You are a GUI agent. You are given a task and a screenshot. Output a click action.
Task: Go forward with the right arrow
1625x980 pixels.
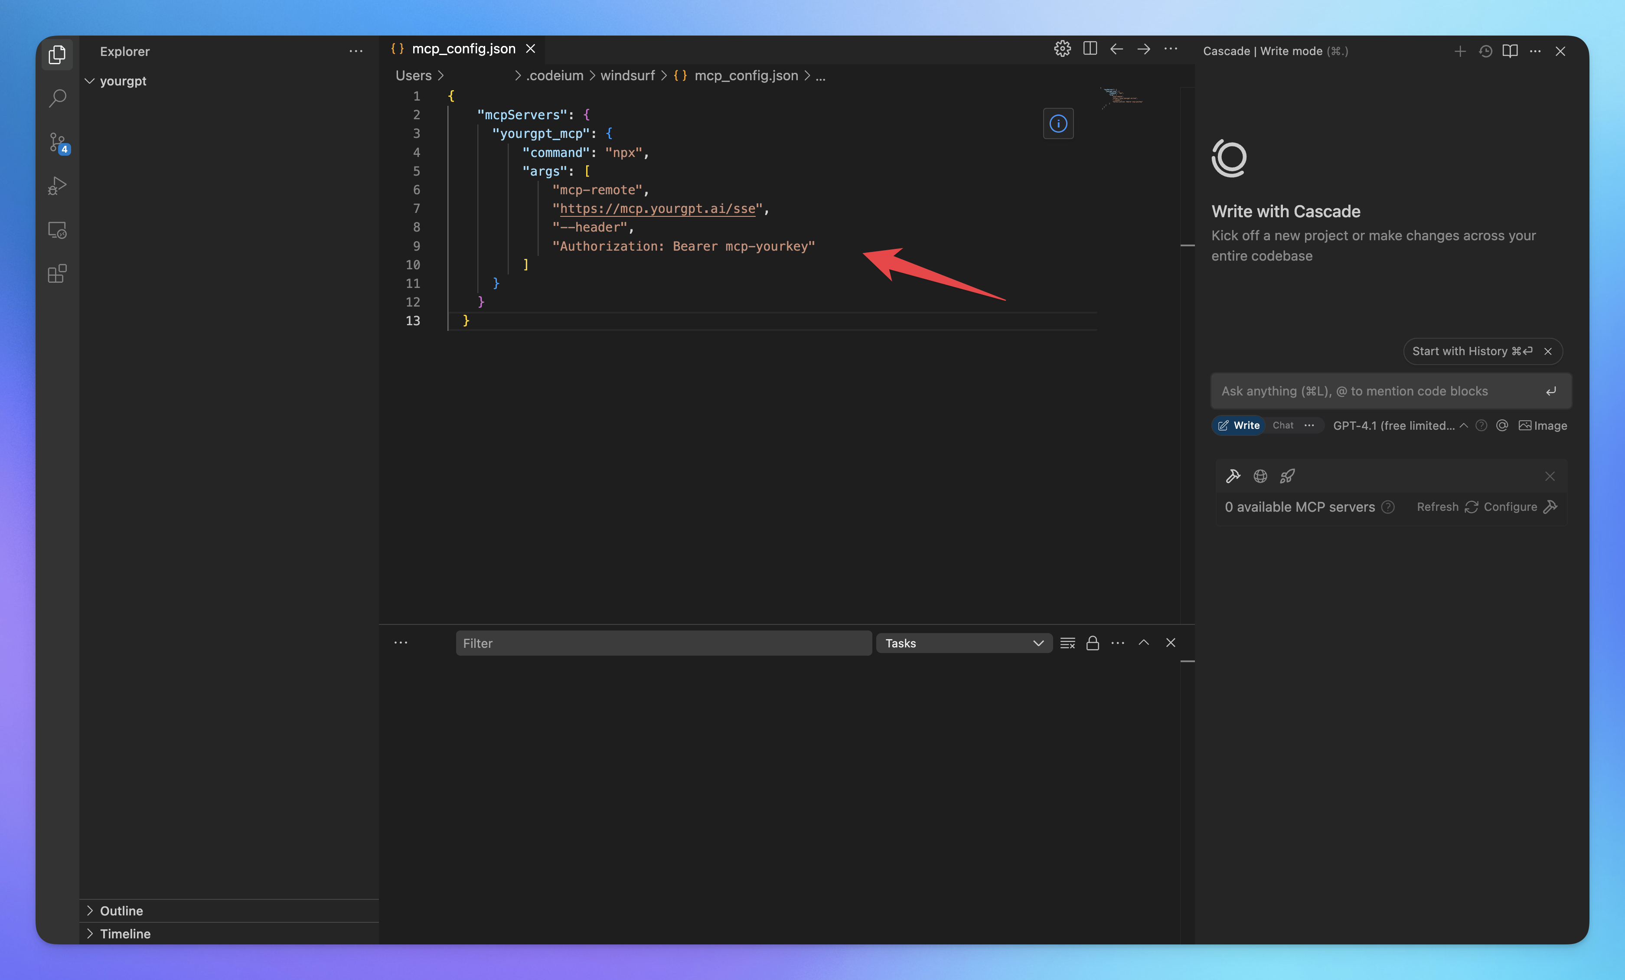(x=1144, y=49)
